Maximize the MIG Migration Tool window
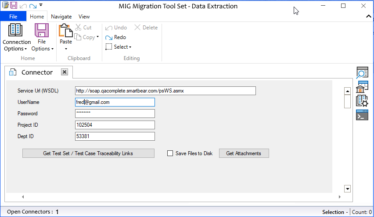 pos(343,6)
